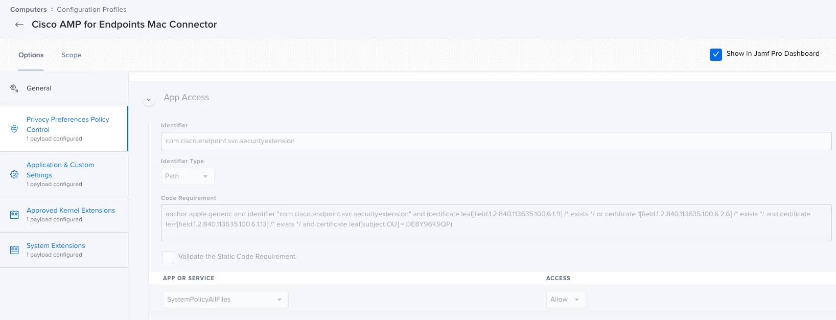Select Privacy Preferences Policy Control payload
The height and width of the screenshot is (320, 836).
[64, 129]
